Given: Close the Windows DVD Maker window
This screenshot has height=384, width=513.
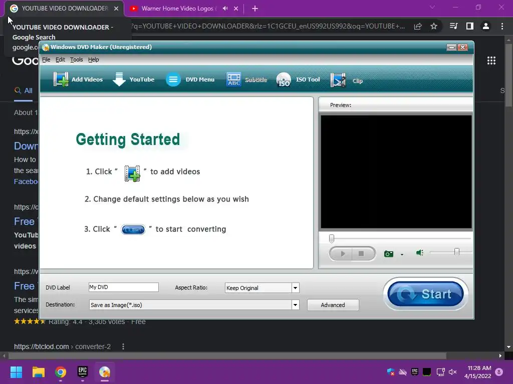Looking at the screenshot, I should pyautogui.click(x=462, y=47).
